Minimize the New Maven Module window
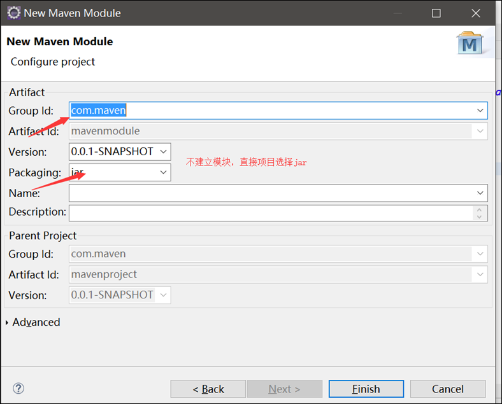Image resolution: width=502 pixels, height=404 pixels. (398, 13)
